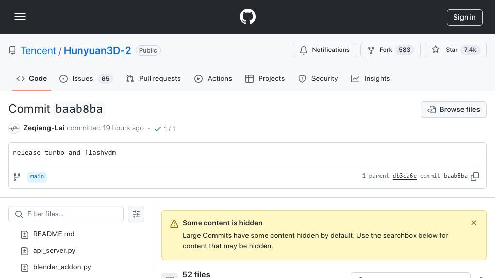This screenshot has width=495, height=278.
Task: Open the Insights tab
Action: click(x=370, y=78)
